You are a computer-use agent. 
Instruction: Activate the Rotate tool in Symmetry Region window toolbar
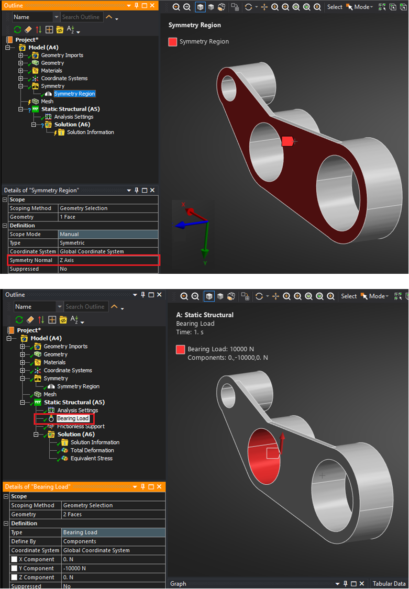click(248, 7)
